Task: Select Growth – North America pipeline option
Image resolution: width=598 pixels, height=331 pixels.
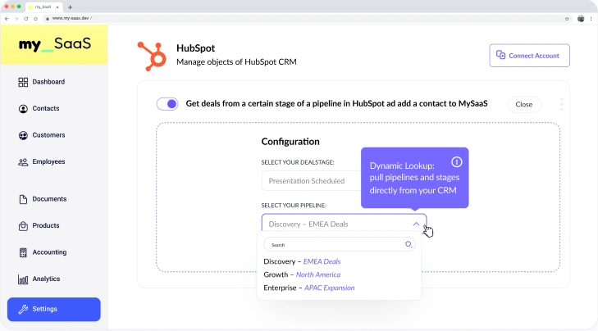Action: click(302, 274)
